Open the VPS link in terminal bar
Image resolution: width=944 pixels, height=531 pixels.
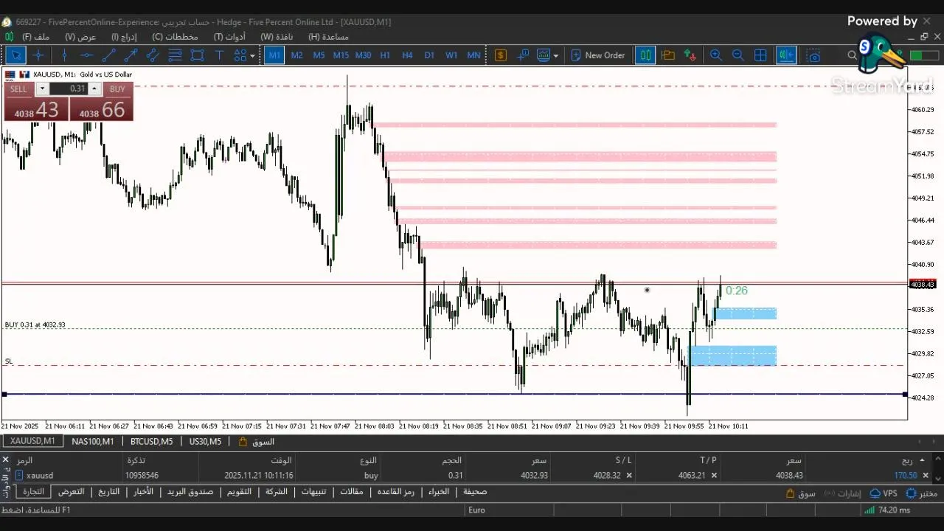(884, 493)
